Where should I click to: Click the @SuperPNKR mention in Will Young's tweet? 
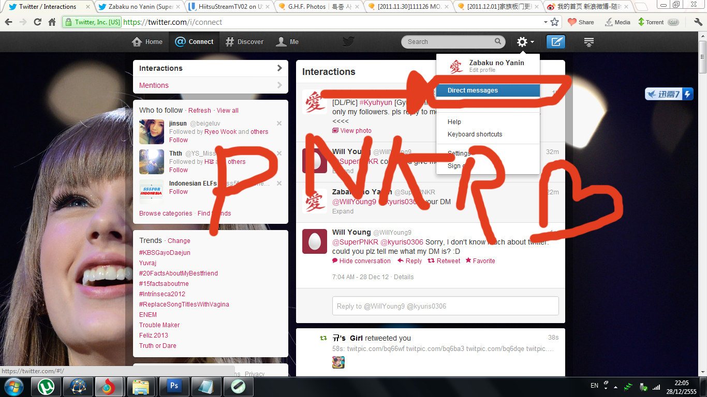[x=355, y=242]
